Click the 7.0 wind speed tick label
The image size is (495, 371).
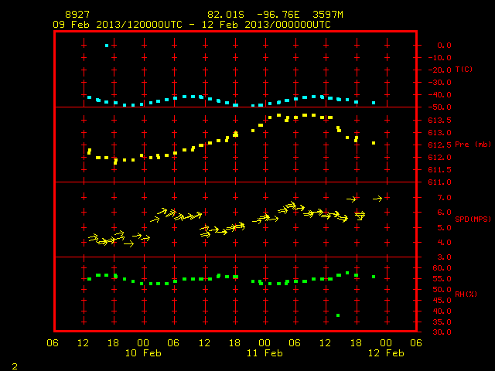click(x=444, y=198)
